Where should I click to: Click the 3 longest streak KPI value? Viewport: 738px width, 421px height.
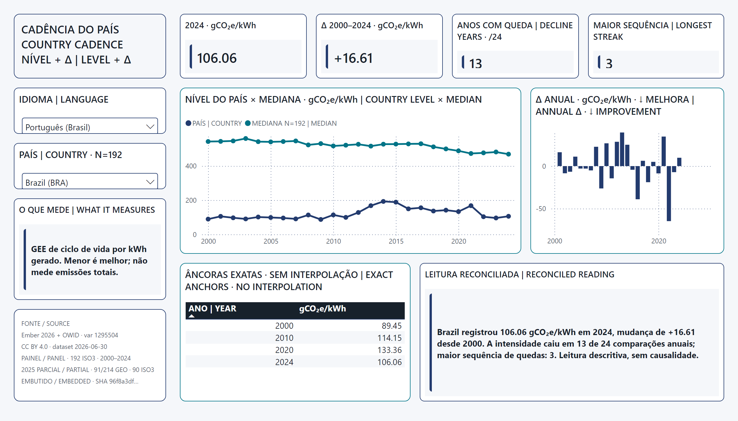609,64
